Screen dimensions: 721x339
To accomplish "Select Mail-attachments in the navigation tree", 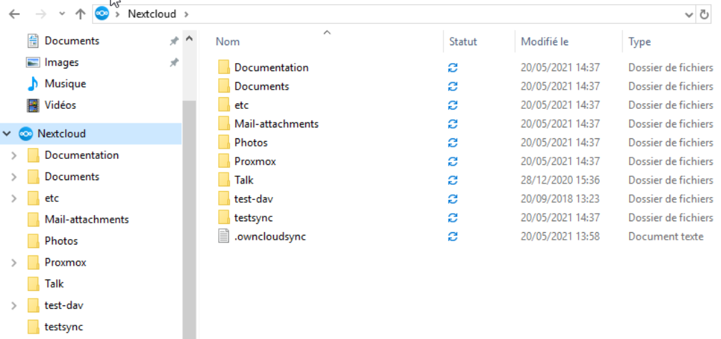I will point(86,219).
